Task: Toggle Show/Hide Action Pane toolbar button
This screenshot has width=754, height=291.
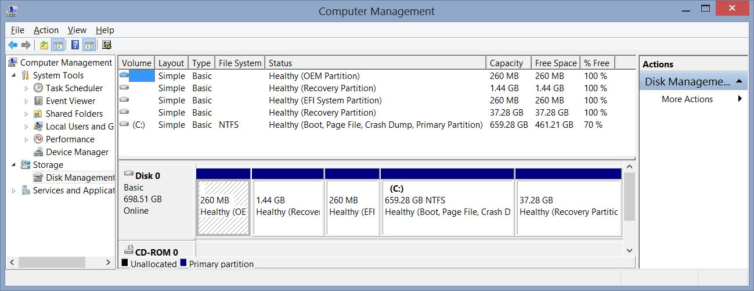Action: coord(89,45)
